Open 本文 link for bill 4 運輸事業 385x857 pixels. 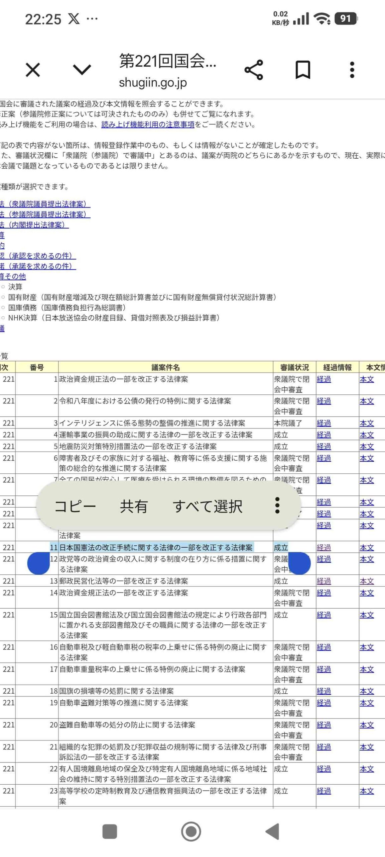[367, 435]
